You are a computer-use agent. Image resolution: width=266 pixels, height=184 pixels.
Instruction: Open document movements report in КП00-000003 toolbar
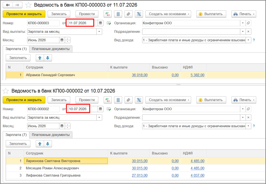click(118, 14)
